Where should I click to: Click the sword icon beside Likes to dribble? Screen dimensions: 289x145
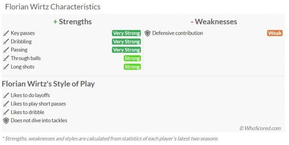pyautogui.click(x=6, y=112)
